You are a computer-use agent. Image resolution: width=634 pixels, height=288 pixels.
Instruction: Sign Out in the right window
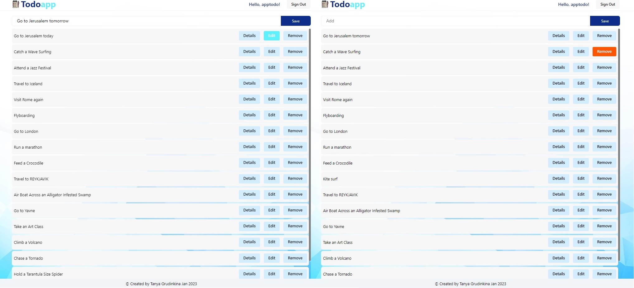pyautogui.click(x=608, y=4)
